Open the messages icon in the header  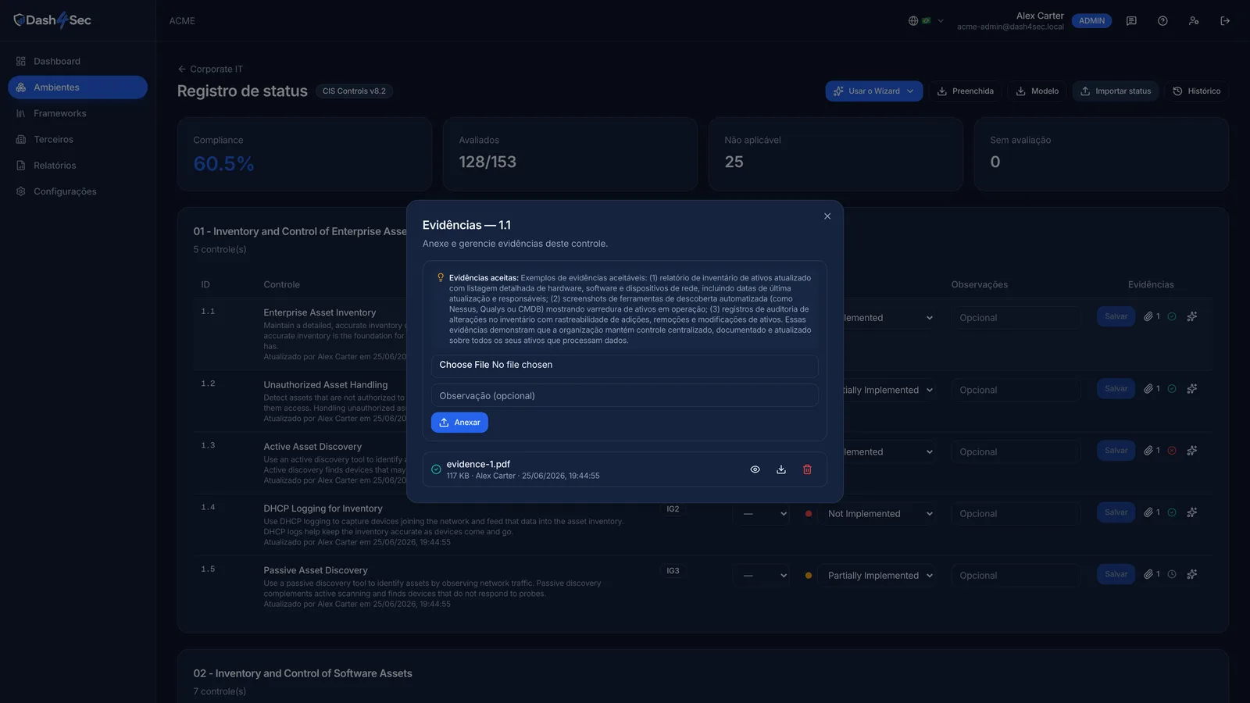[x=1131, y=21]
